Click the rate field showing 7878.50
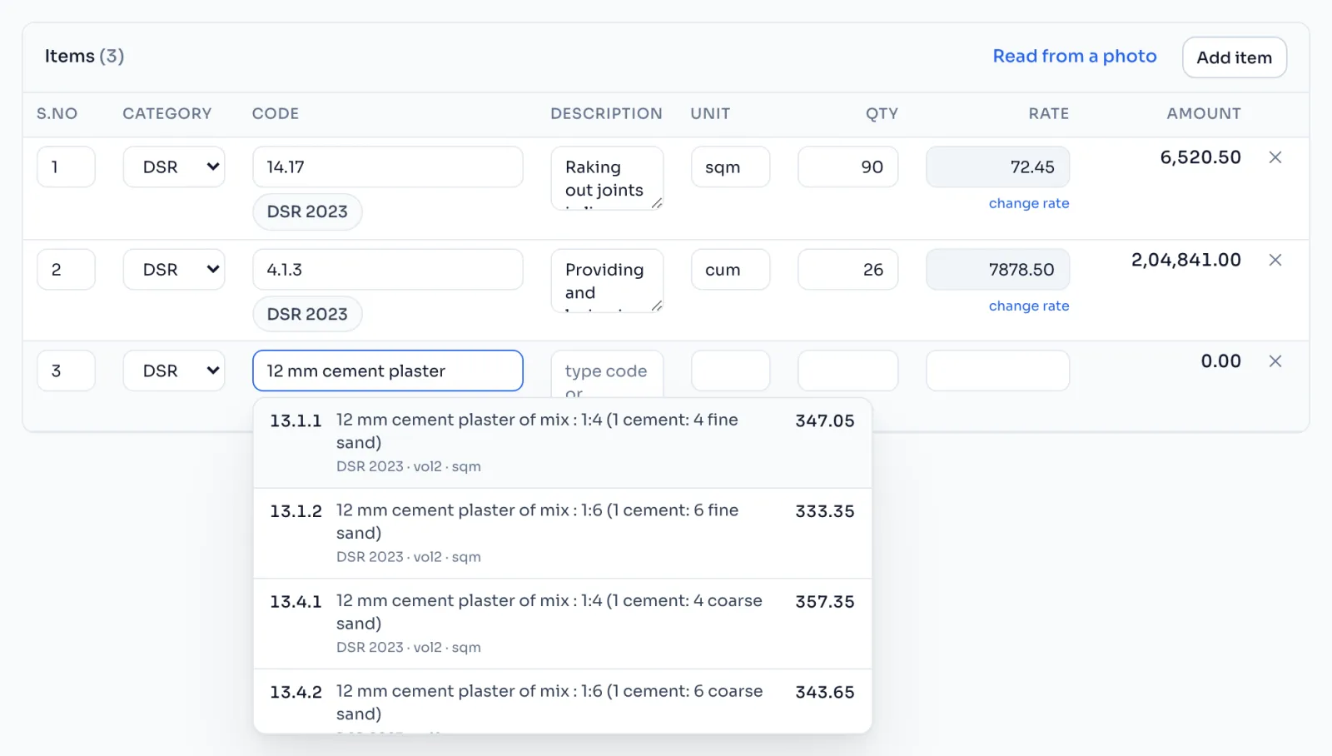This screenshot has width=1332, height=756. point(997,269)
